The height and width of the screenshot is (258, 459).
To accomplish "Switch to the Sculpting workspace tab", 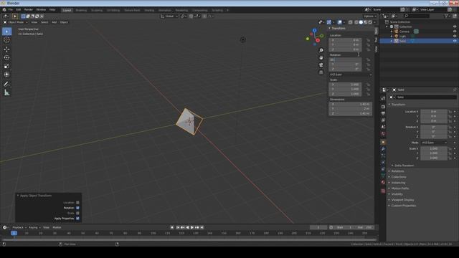I will [97, 10].
